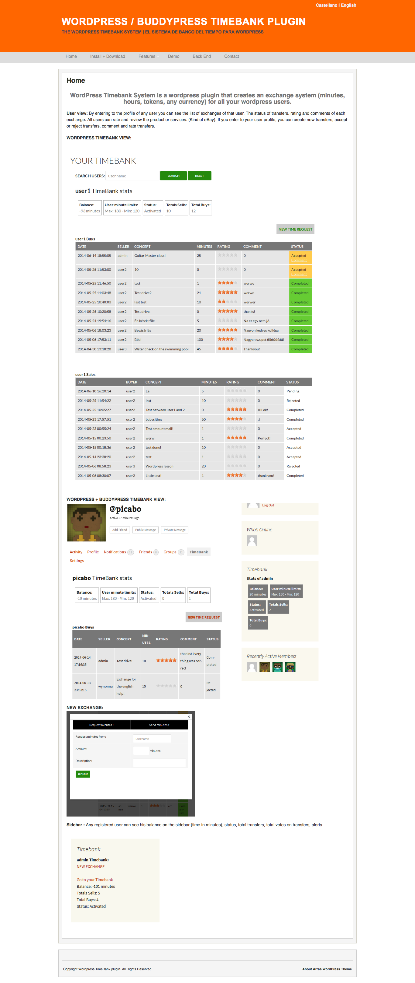Click the green RESET button
The image size is (415, 983).
[x=199, y=176]
